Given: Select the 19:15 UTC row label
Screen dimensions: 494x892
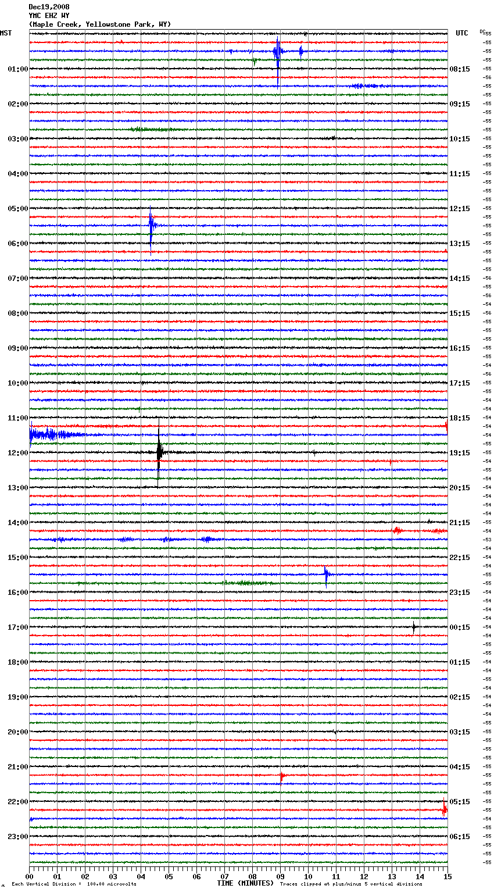Looking at the screenshot, I should click(460, 453).
